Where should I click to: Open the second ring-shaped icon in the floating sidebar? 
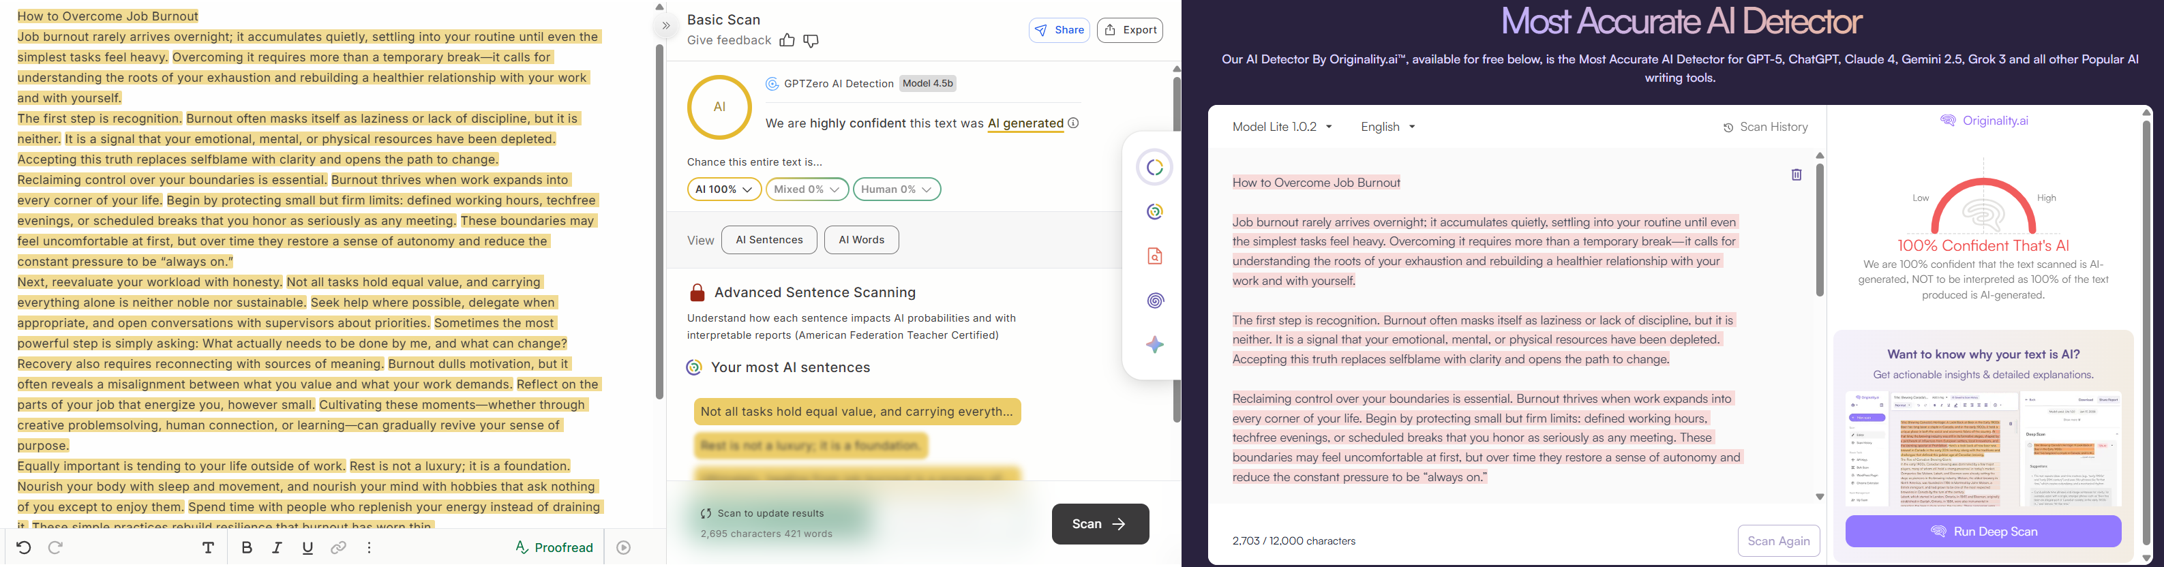pos(1155,213)
